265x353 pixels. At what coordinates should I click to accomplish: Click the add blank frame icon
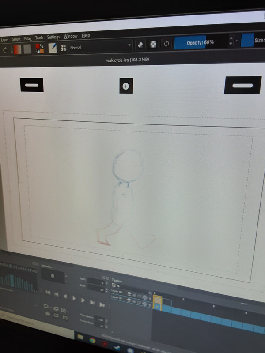pos(46,306)
